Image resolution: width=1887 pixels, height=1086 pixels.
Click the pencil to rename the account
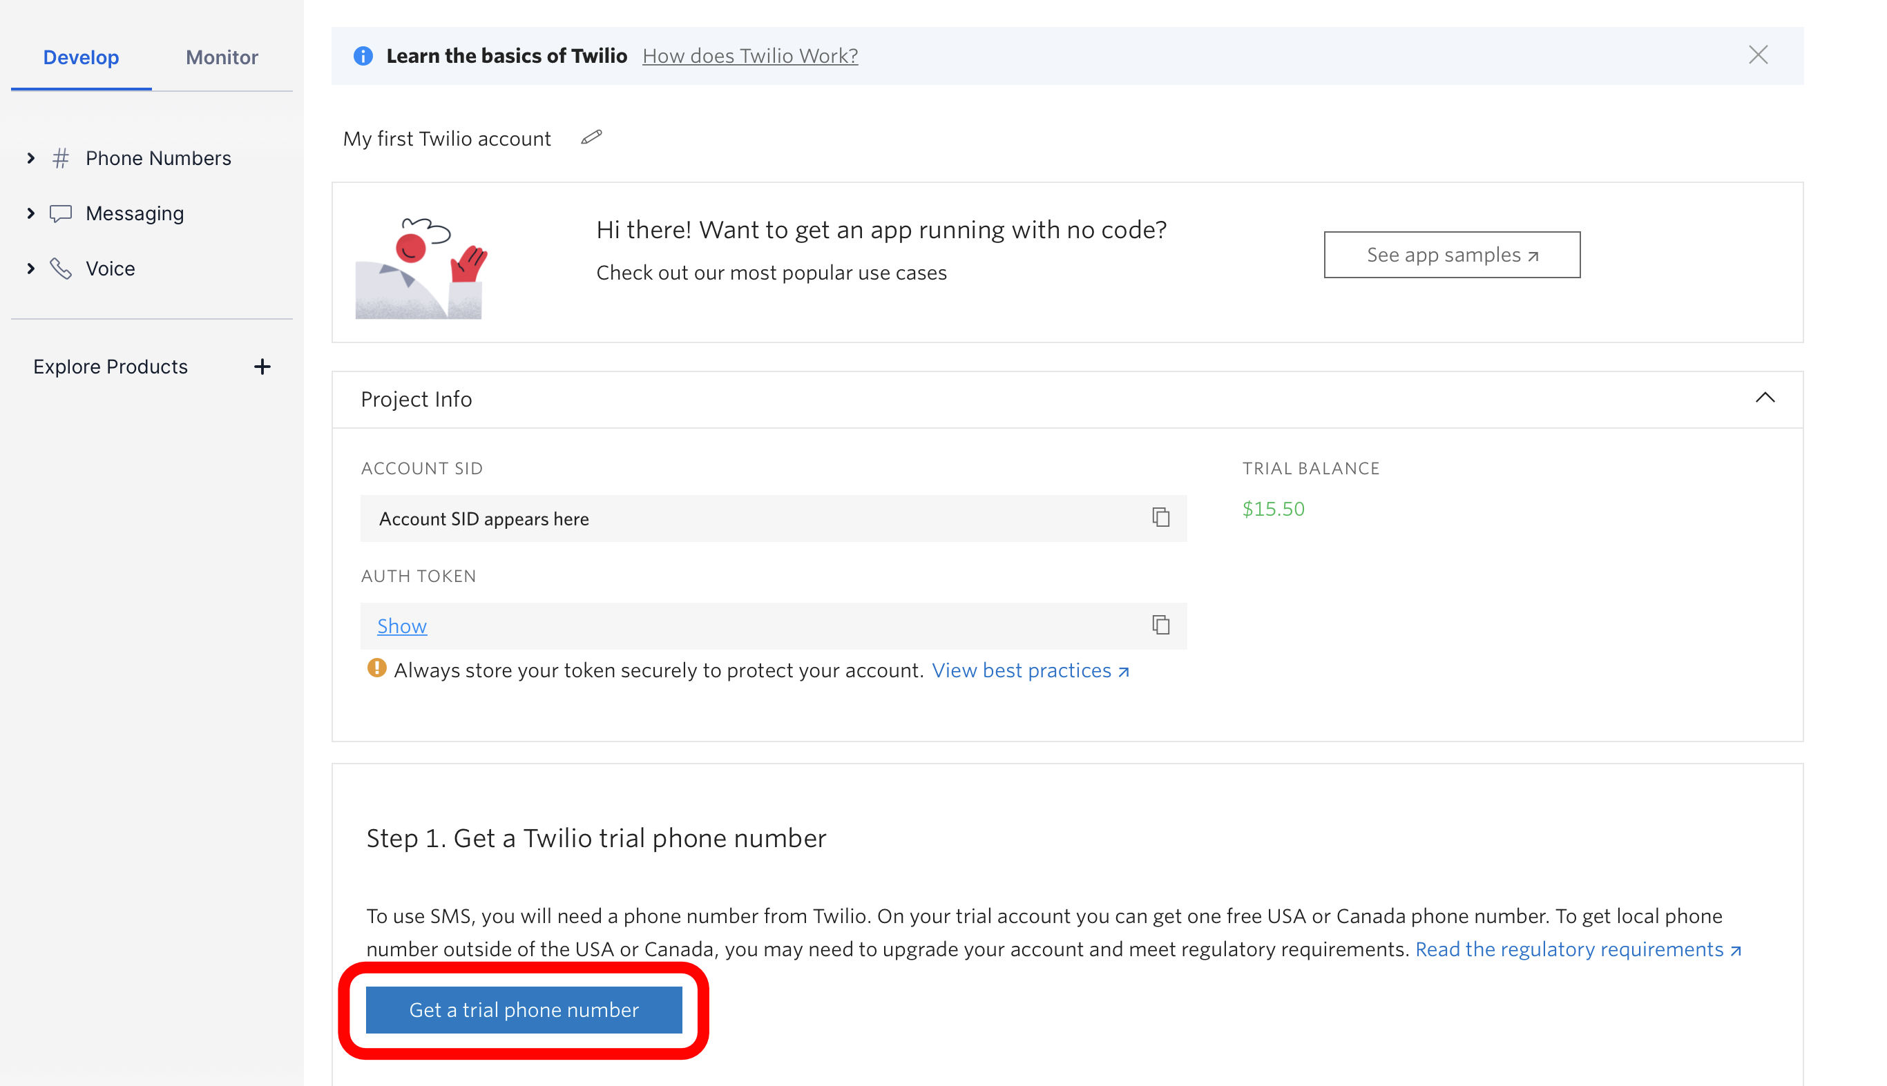pos(591,137)
